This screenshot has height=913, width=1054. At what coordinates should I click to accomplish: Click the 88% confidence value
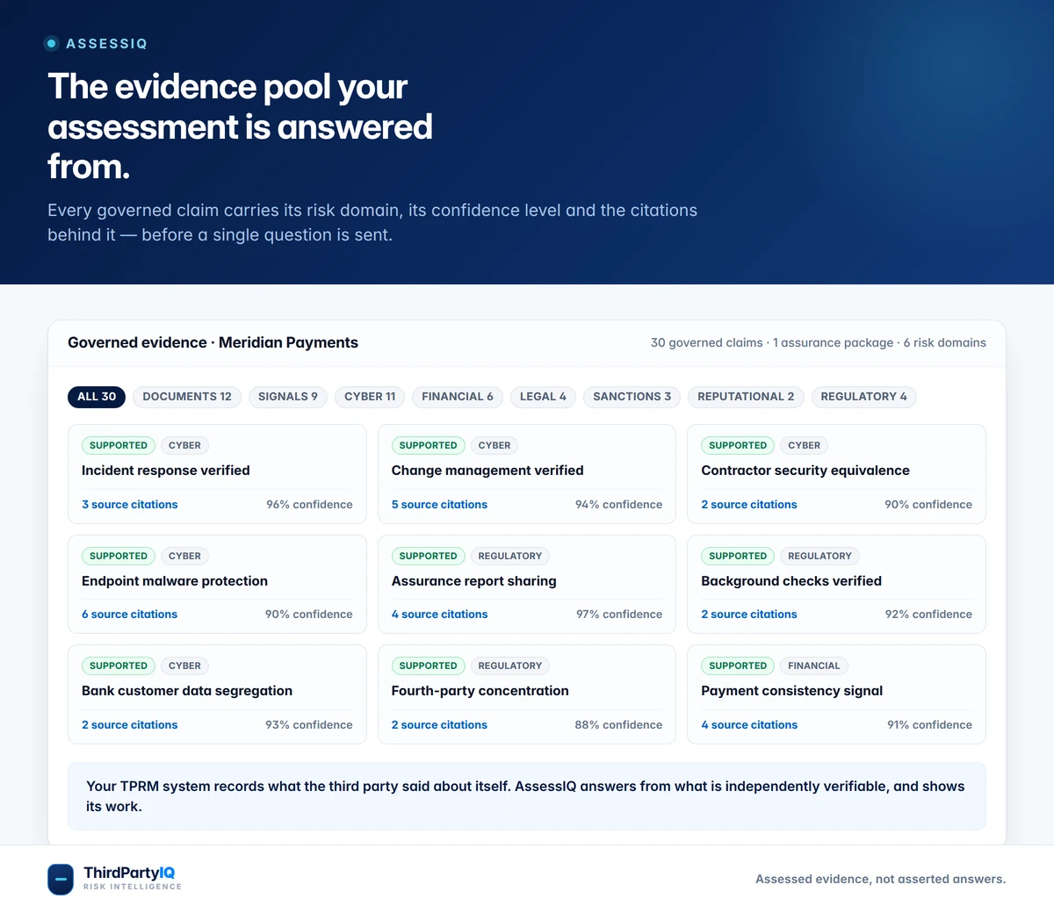pyautogui.click(x=618, y=725)
